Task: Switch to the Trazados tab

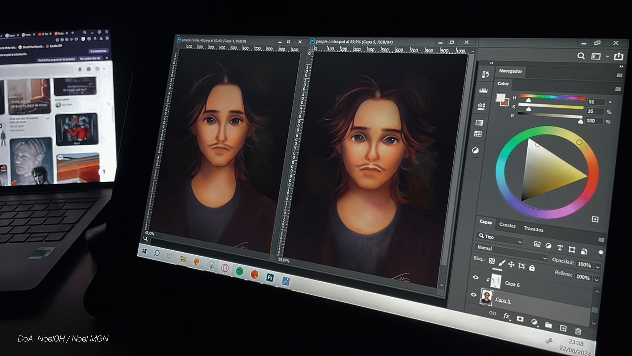Action: coord(533,229)
